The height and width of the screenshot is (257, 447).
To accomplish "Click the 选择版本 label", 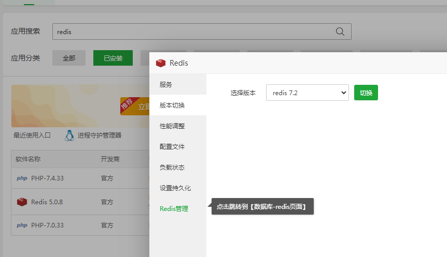I will (x=243, y=93).
